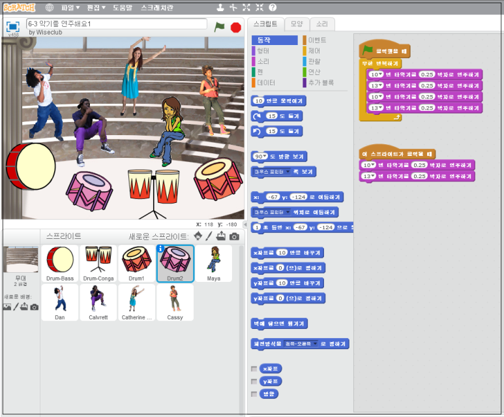Select the Maya sprite thumbnail

tap(213, 264)
